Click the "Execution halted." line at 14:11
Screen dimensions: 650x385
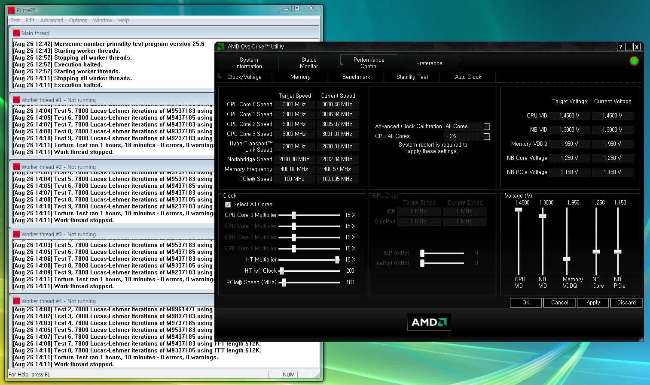tap(58, 85)
